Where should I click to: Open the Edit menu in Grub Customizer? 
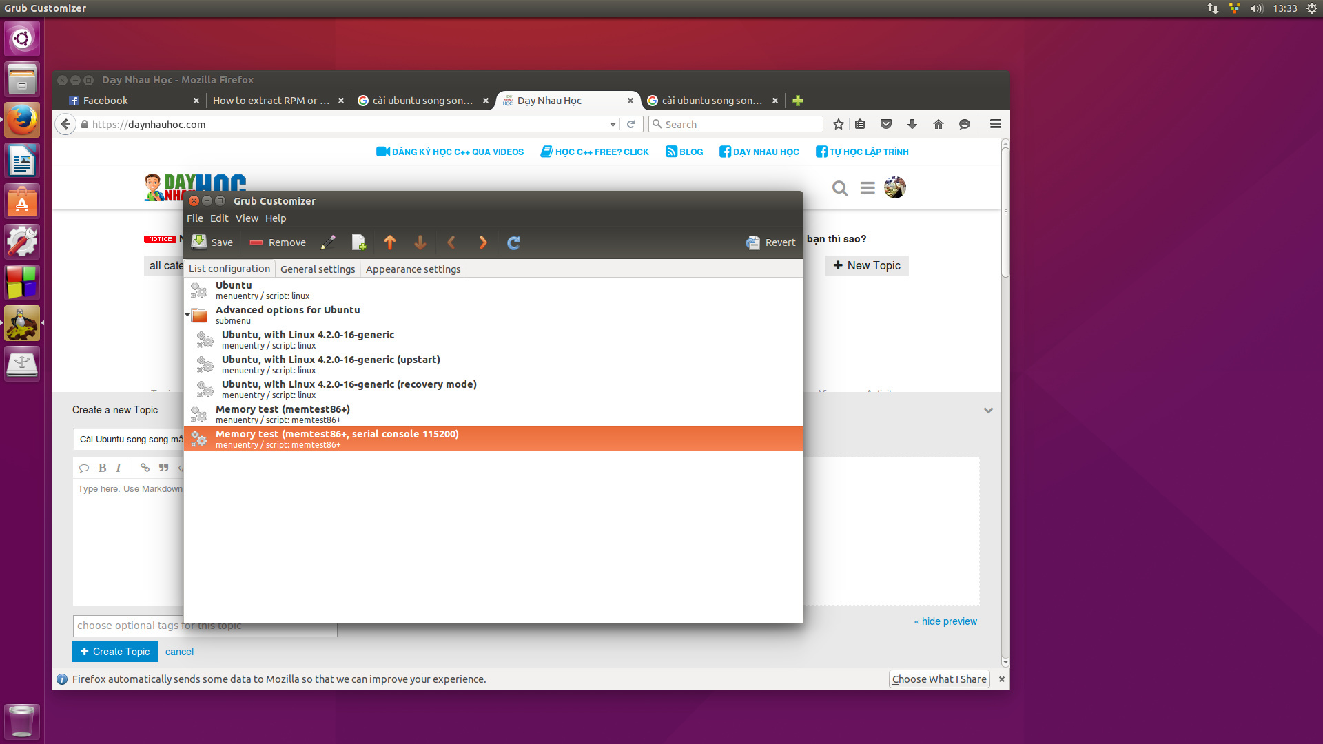[219, 218]
